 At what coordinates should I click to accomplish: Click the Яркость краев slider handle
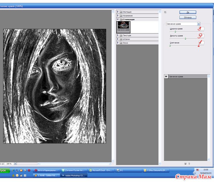coord(185,39)
